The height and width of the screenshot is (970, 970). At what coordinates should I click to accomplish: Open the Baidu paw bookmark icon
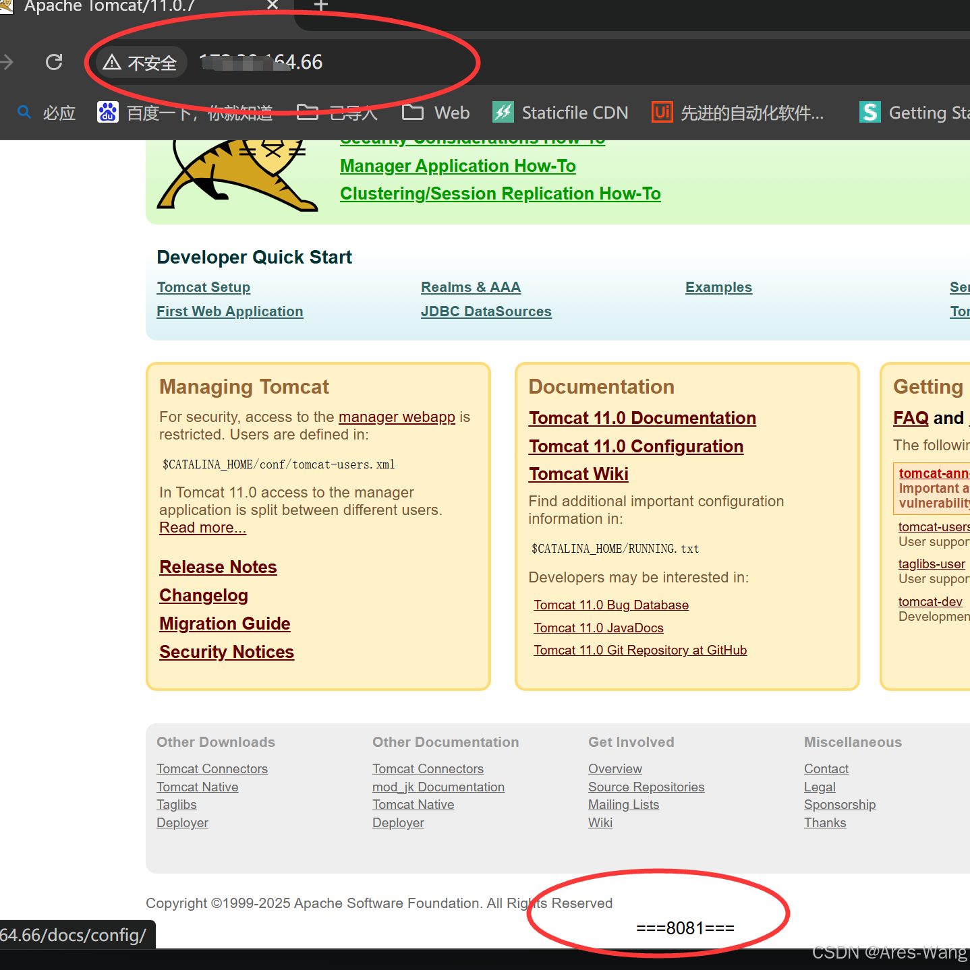[x=108, y=113]
